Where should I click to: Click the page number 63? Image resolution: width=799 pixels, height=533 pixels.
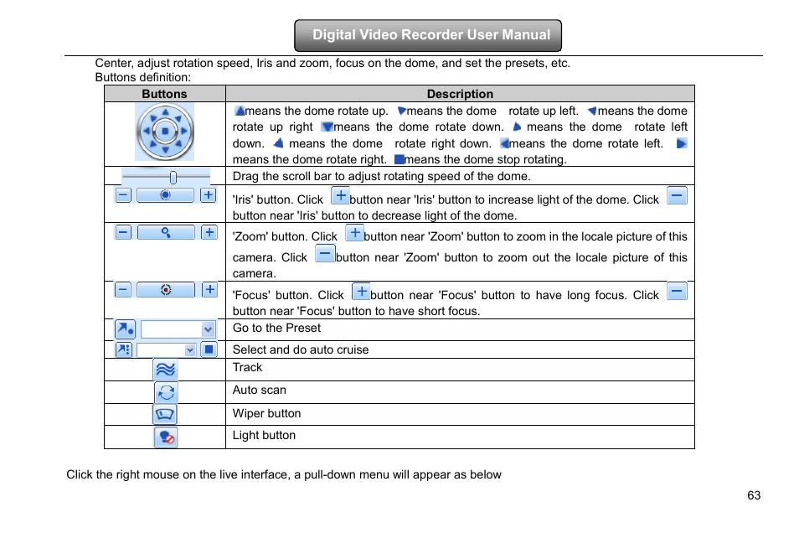[x=754, y=495]
